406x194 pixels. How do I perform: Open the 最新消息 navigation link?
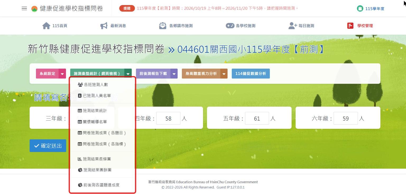[x=113, y=26]
